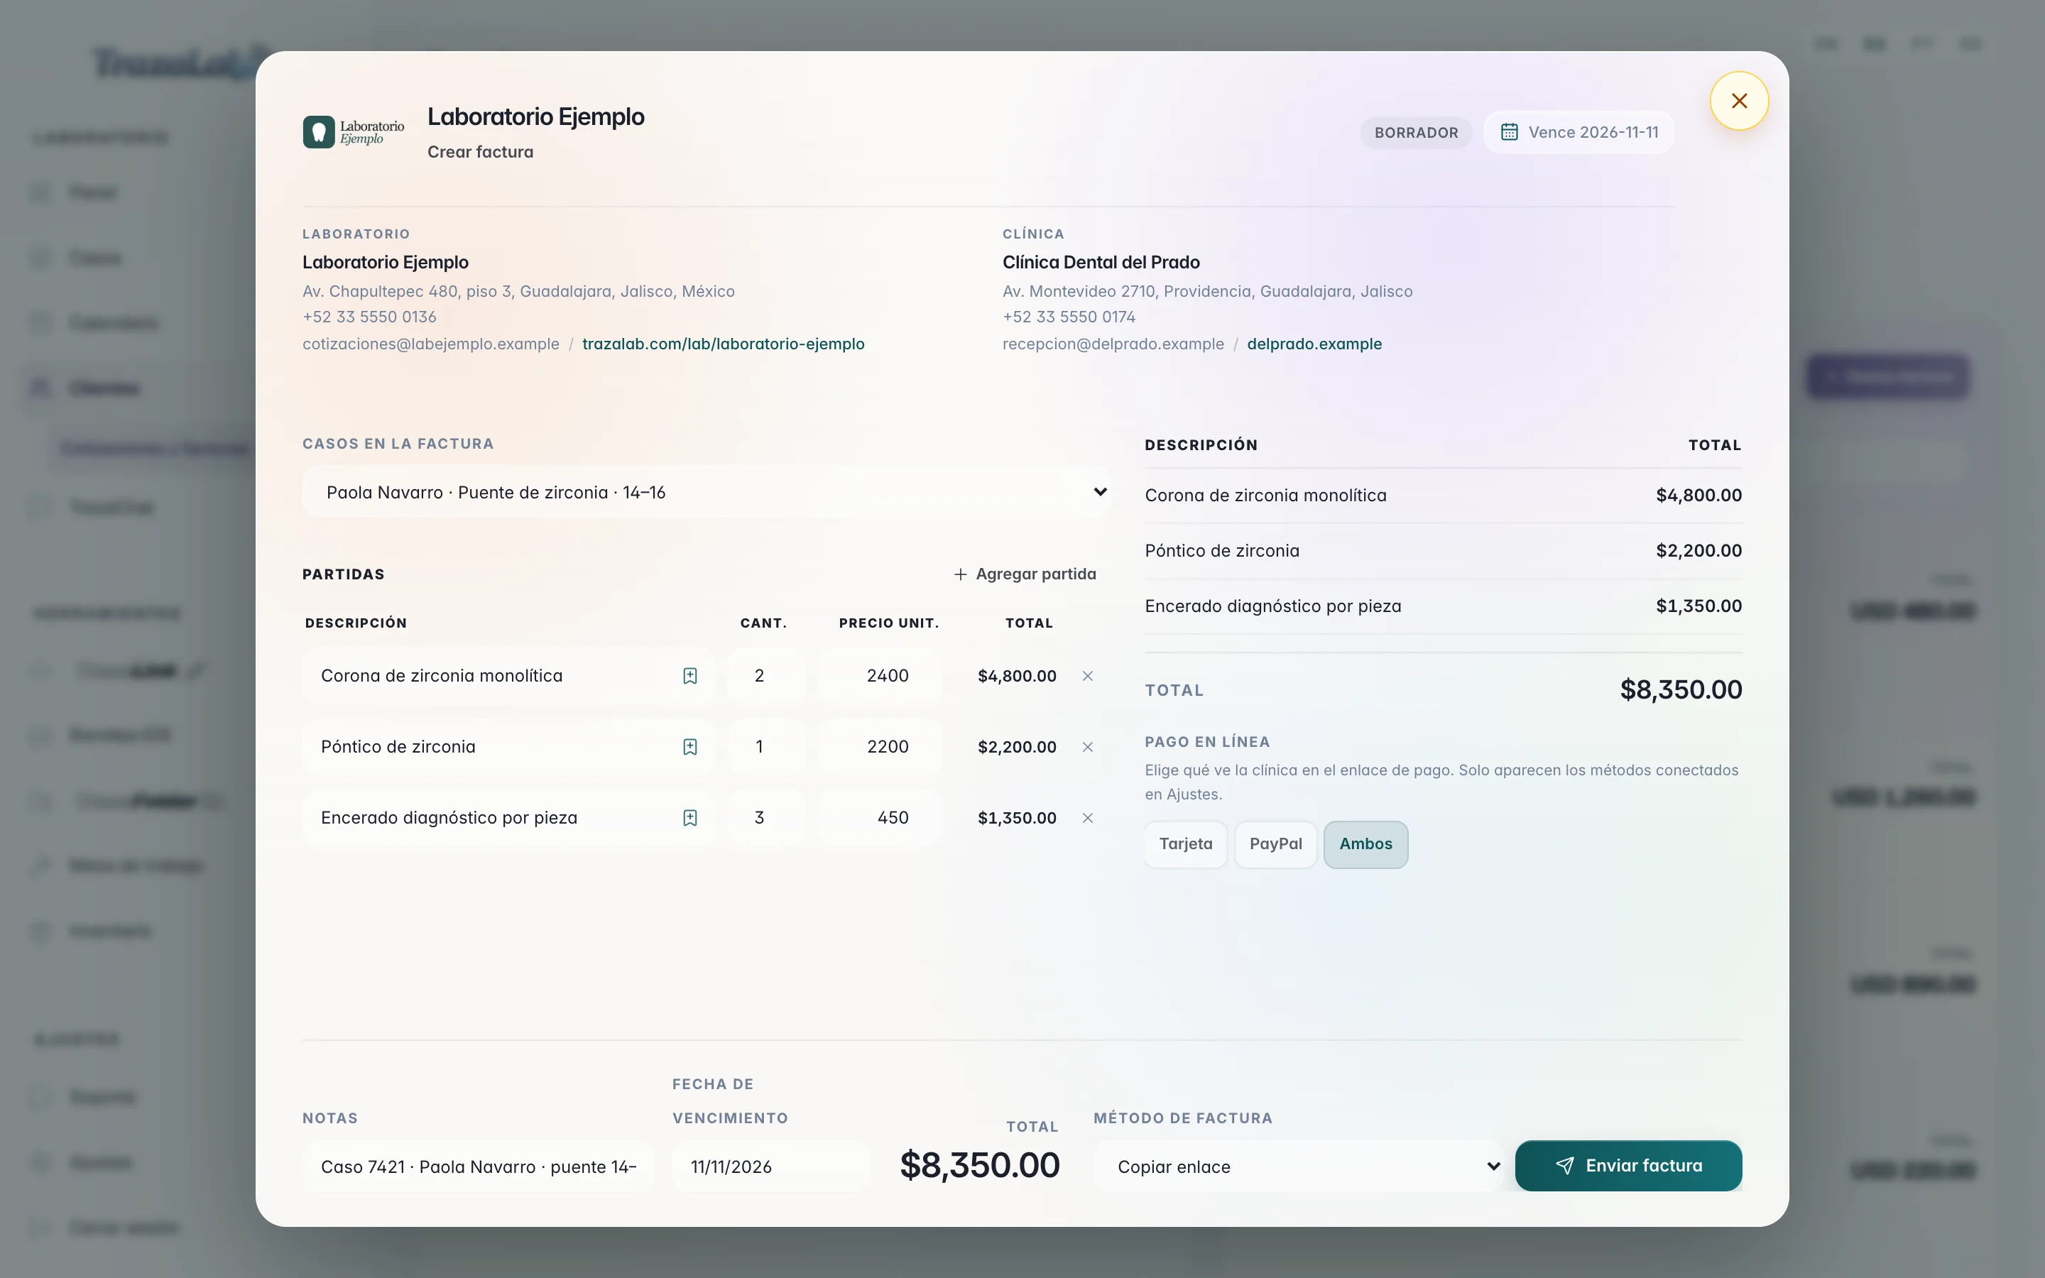Click quantity field showing 1
2045x1278 pixels.
[x=766, y=746]
